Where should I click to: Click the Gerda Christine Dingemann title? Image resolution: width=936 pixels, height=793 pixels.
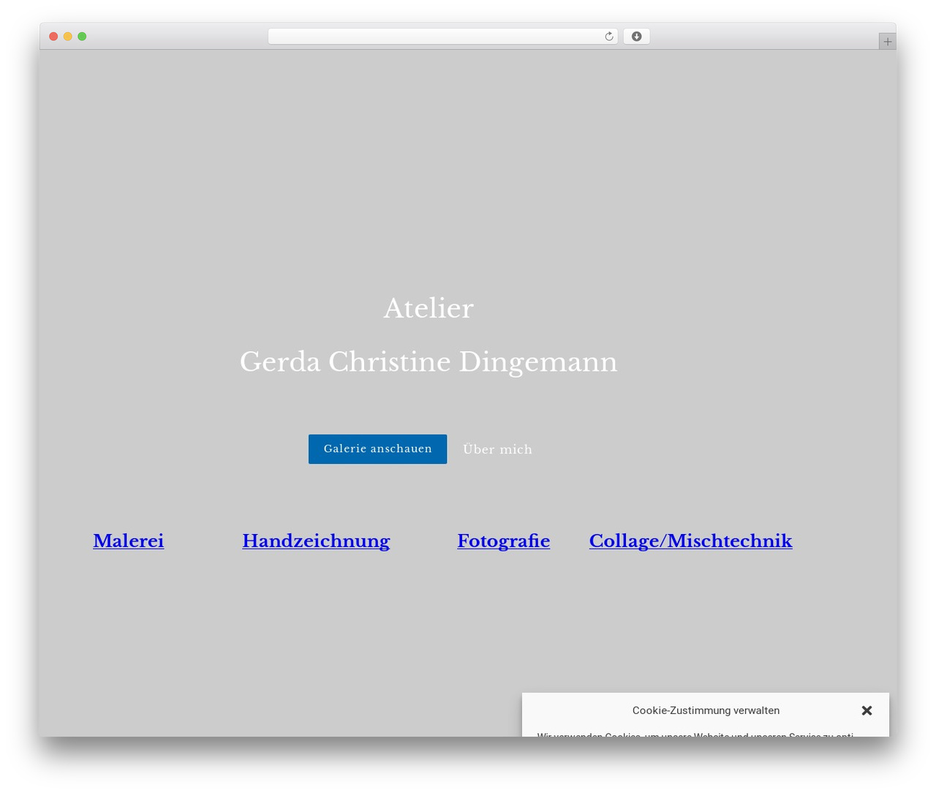429,362
